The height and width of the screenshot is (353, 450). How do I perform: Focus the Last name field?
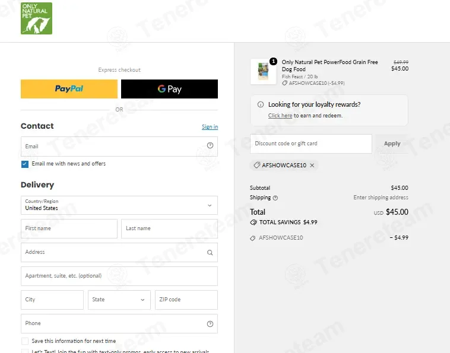point(169,229)
